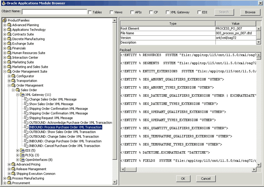Select OUTBOUND: Acknowledge Purchase Order XML Transaction
Screen dimensions: 264x187
coord(71,123)
